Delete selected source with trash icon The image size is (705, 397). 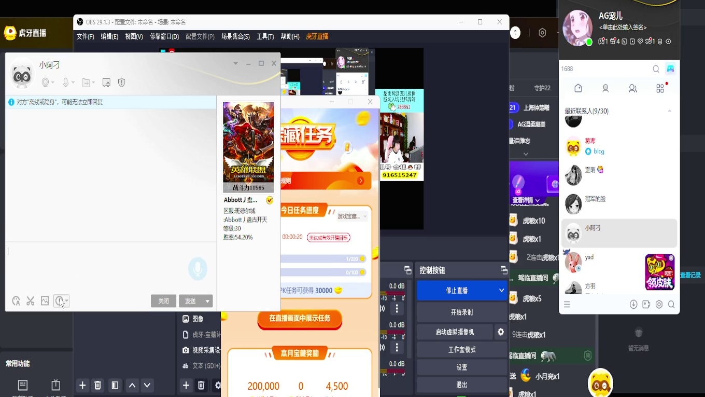[x=202, y=385]
